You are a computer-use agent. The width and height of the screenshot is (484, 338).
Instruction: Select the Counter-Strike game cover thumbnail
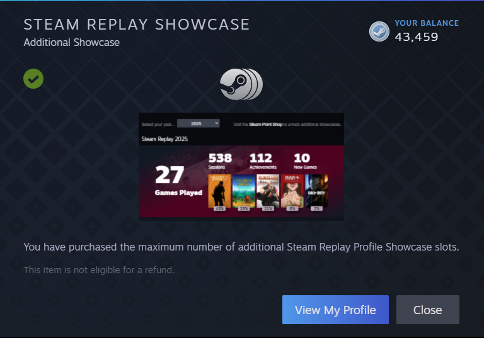click(x=219, y=191)
